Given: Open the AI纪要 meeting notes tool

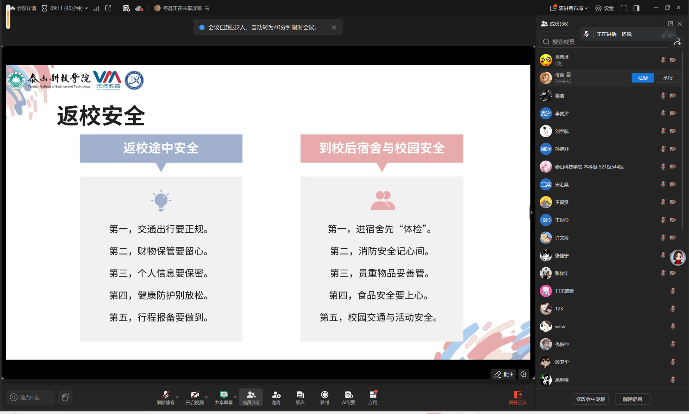Looking at the screenshot, I should click(349, 397).
